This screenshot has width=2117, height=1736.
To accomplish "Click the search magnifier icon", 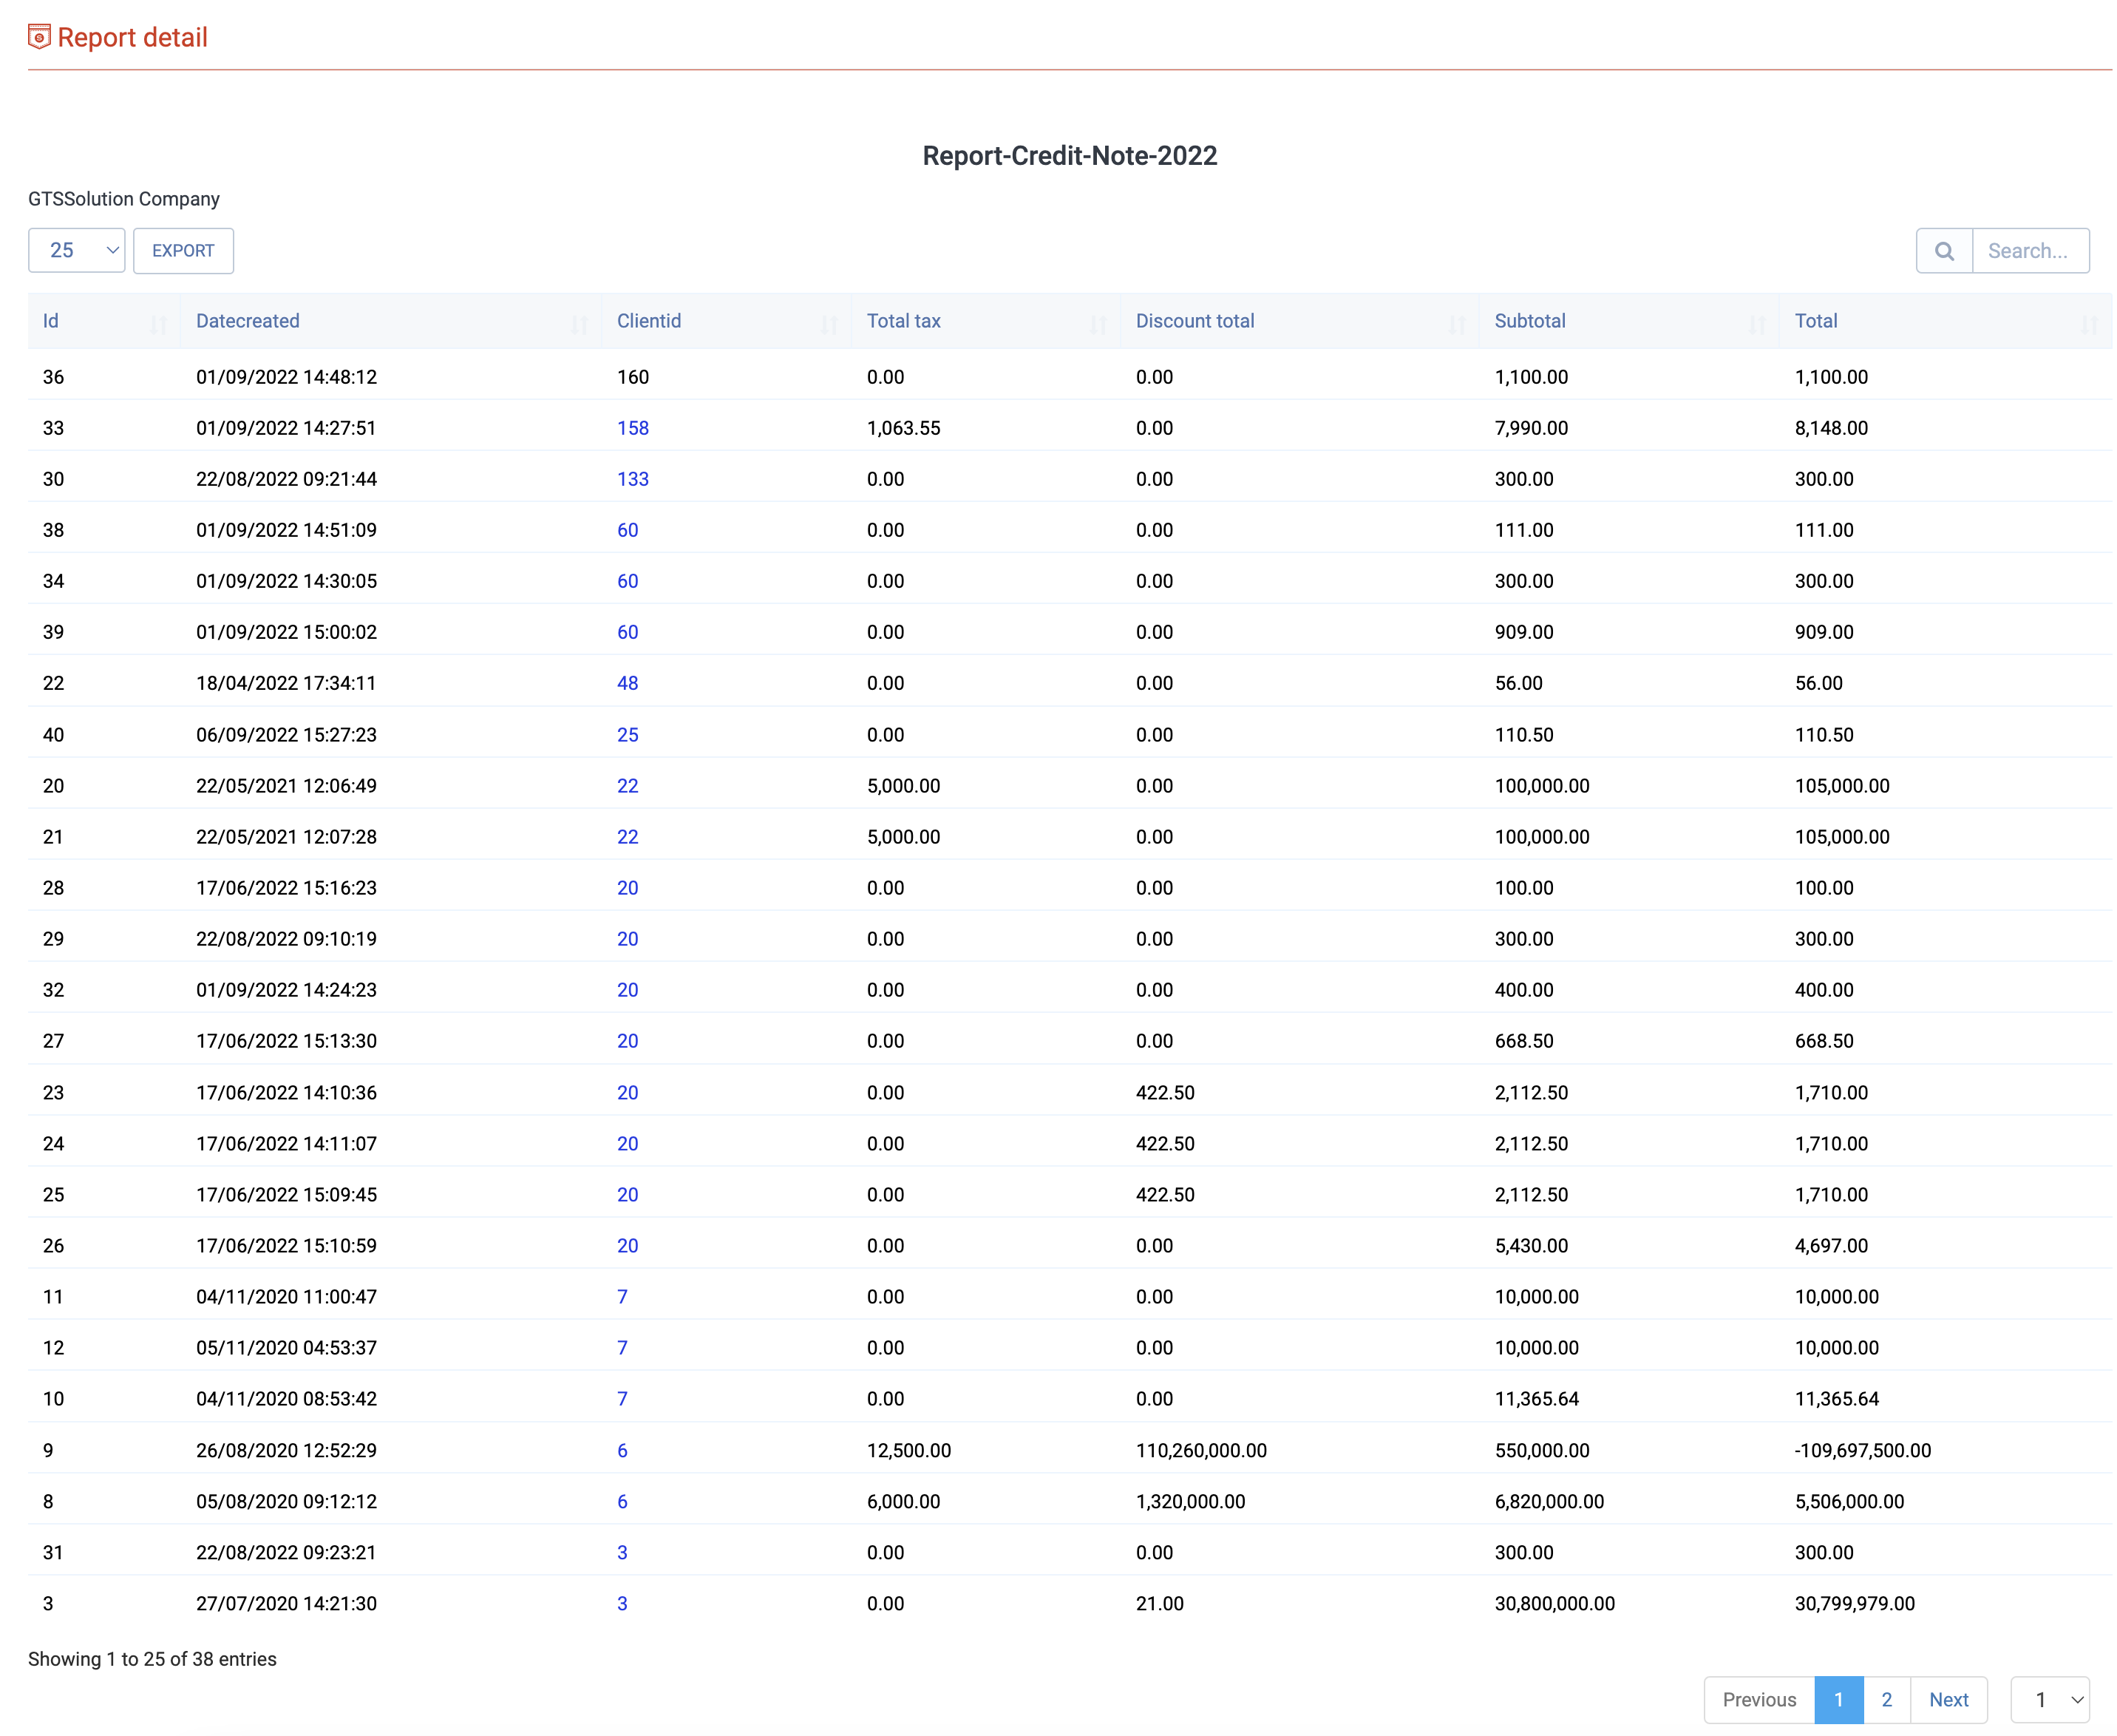I will tap(1943, 251).
